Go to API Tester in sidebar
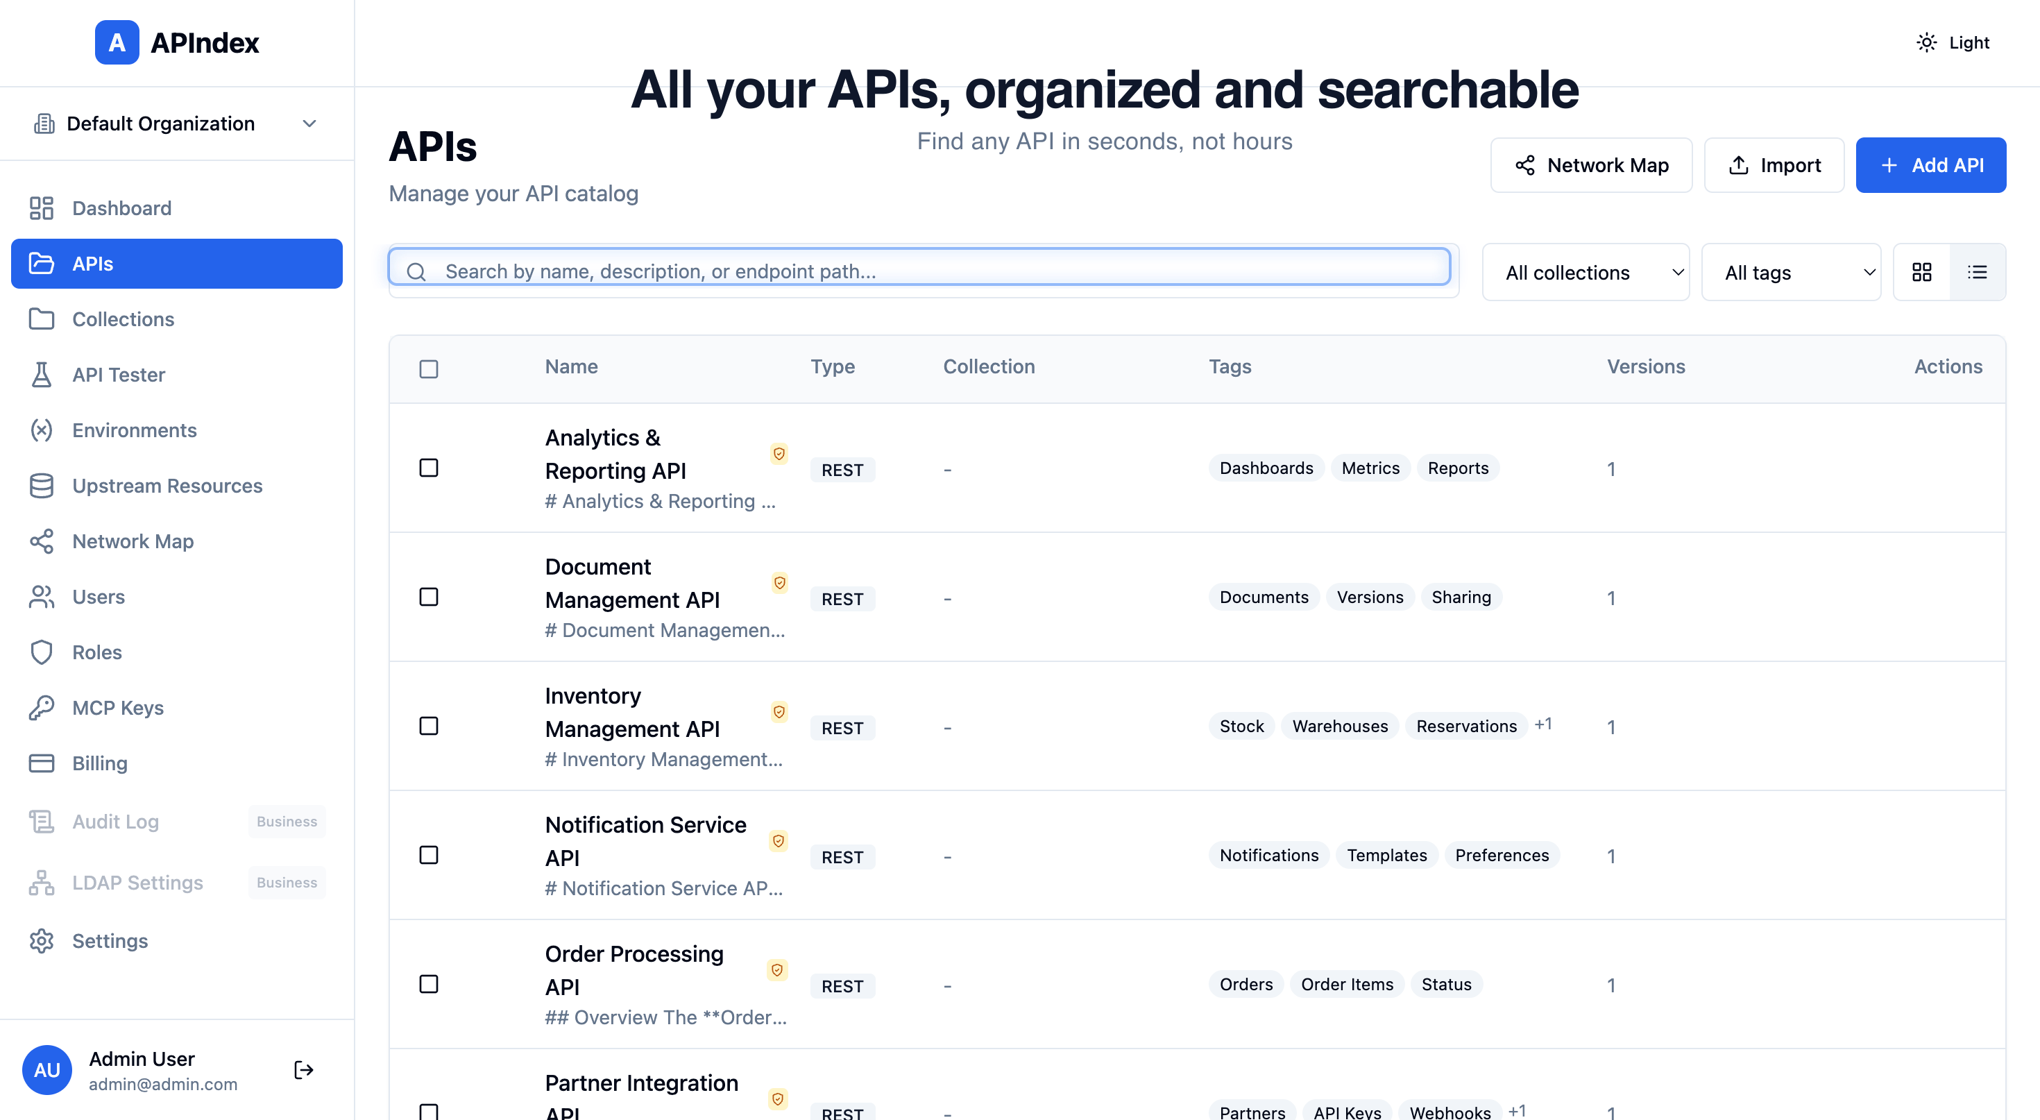Viewport: 2040px width, 1120px height. tap(119, 375)
